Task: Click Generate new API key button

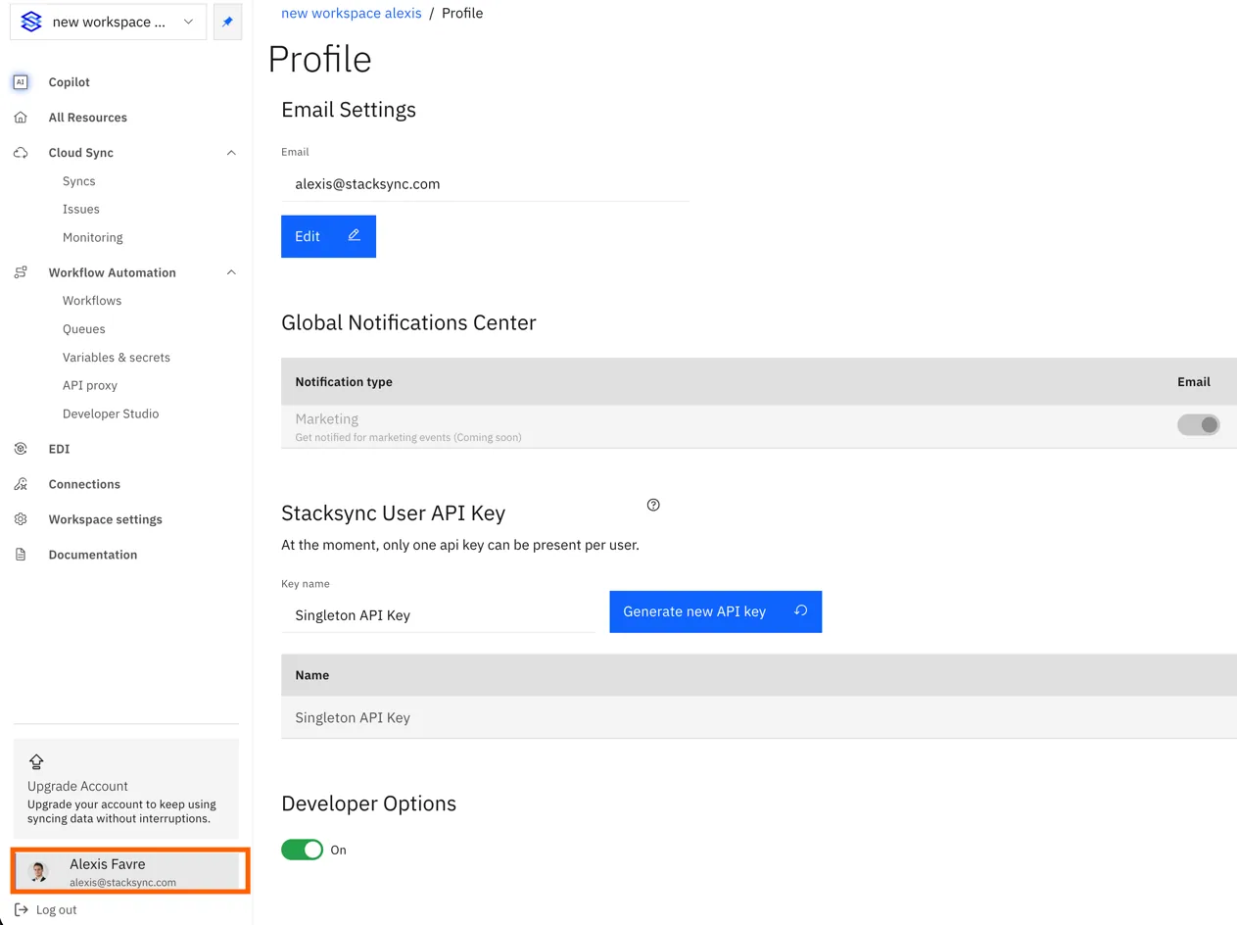Action: pos(715,611)
